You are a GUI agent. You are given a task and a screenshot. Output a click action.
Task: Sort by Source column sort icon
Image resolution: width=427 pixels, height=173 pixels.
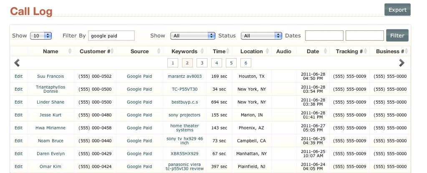click(x=159, y=52)
